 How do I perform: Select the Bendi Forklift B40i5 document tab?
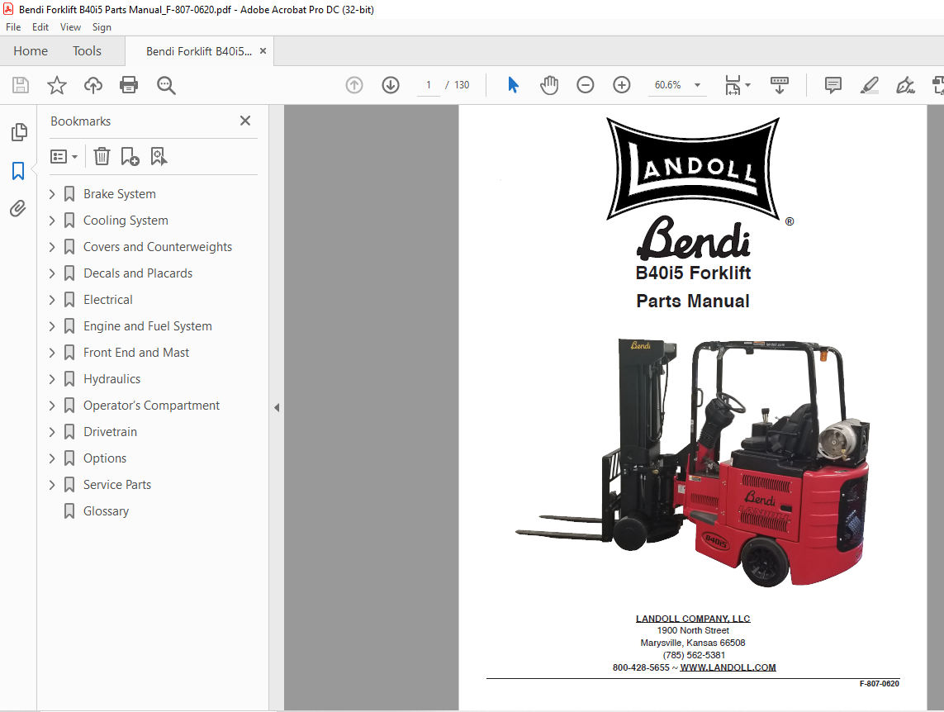pyautogui.click(x=199, y=51)
